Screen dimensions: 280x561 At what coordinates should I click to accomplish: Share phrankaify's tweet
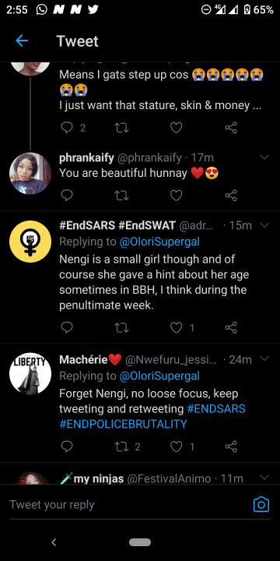point(231,196)
